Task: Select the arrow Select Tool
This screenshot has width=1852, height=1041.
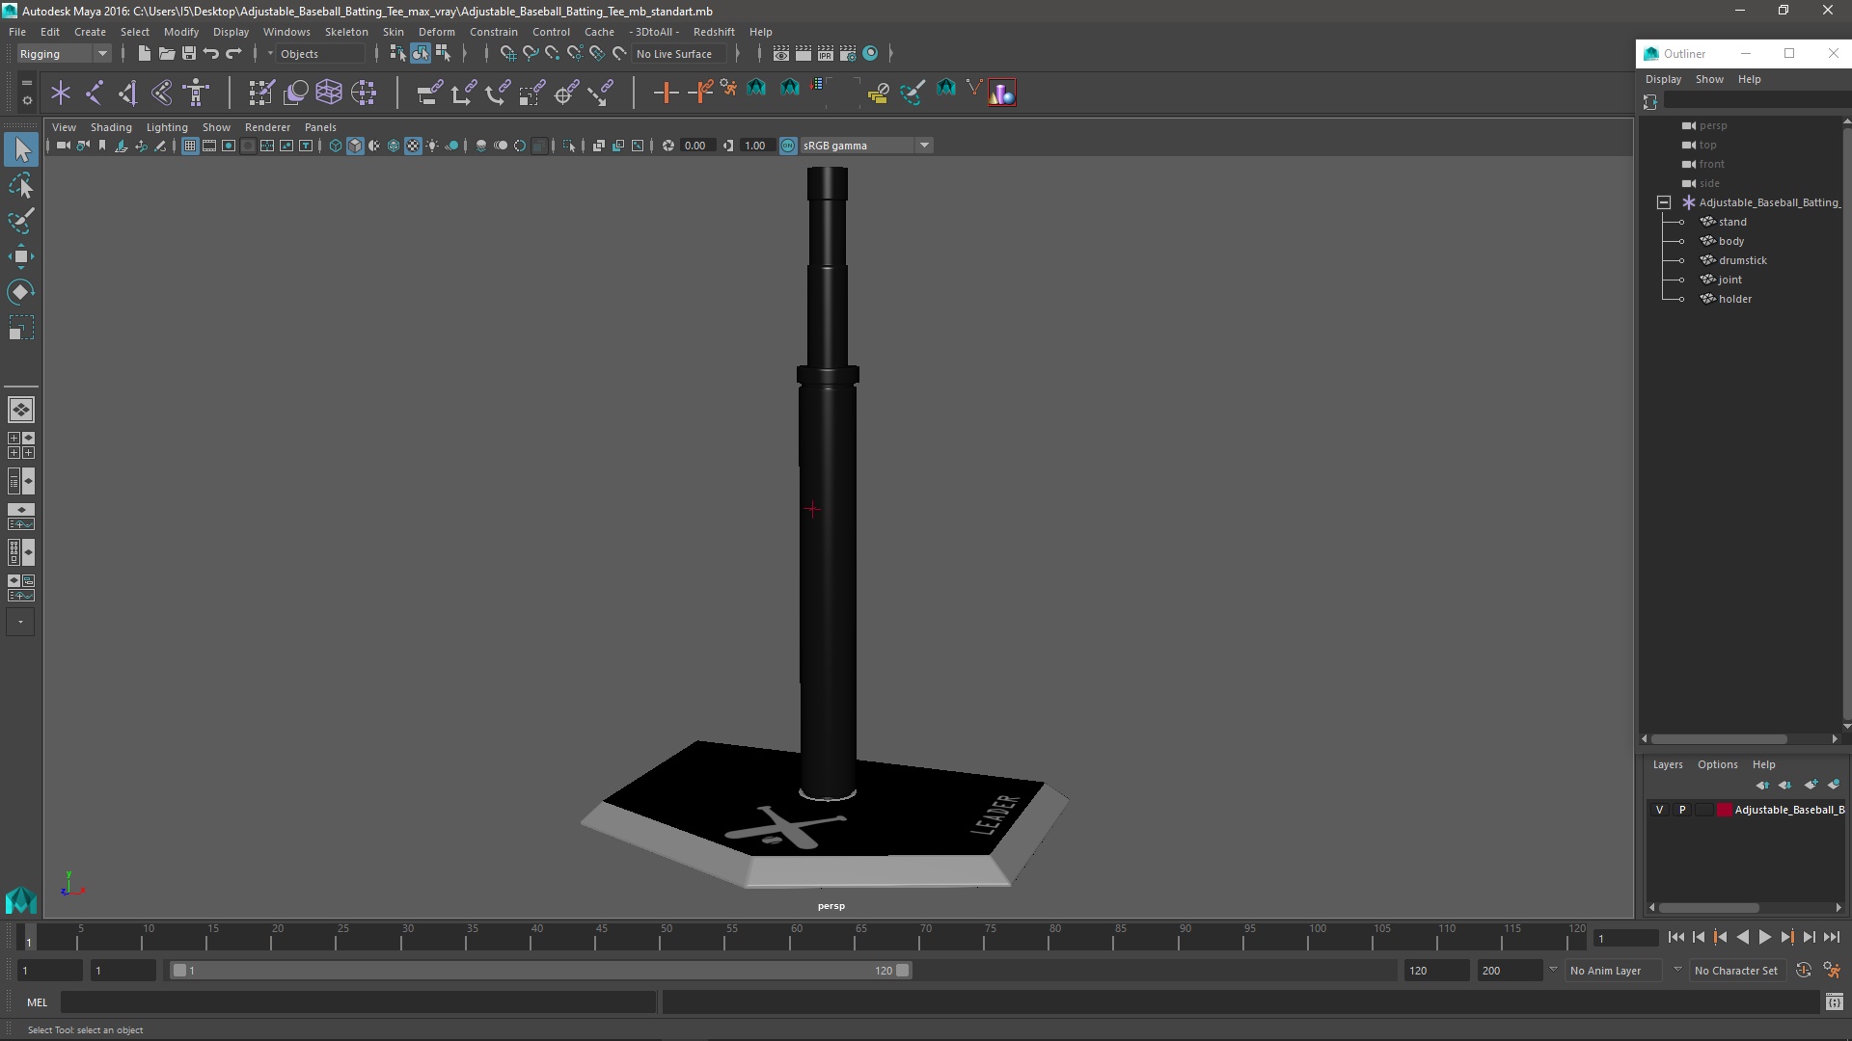Action: click(21, 149)
